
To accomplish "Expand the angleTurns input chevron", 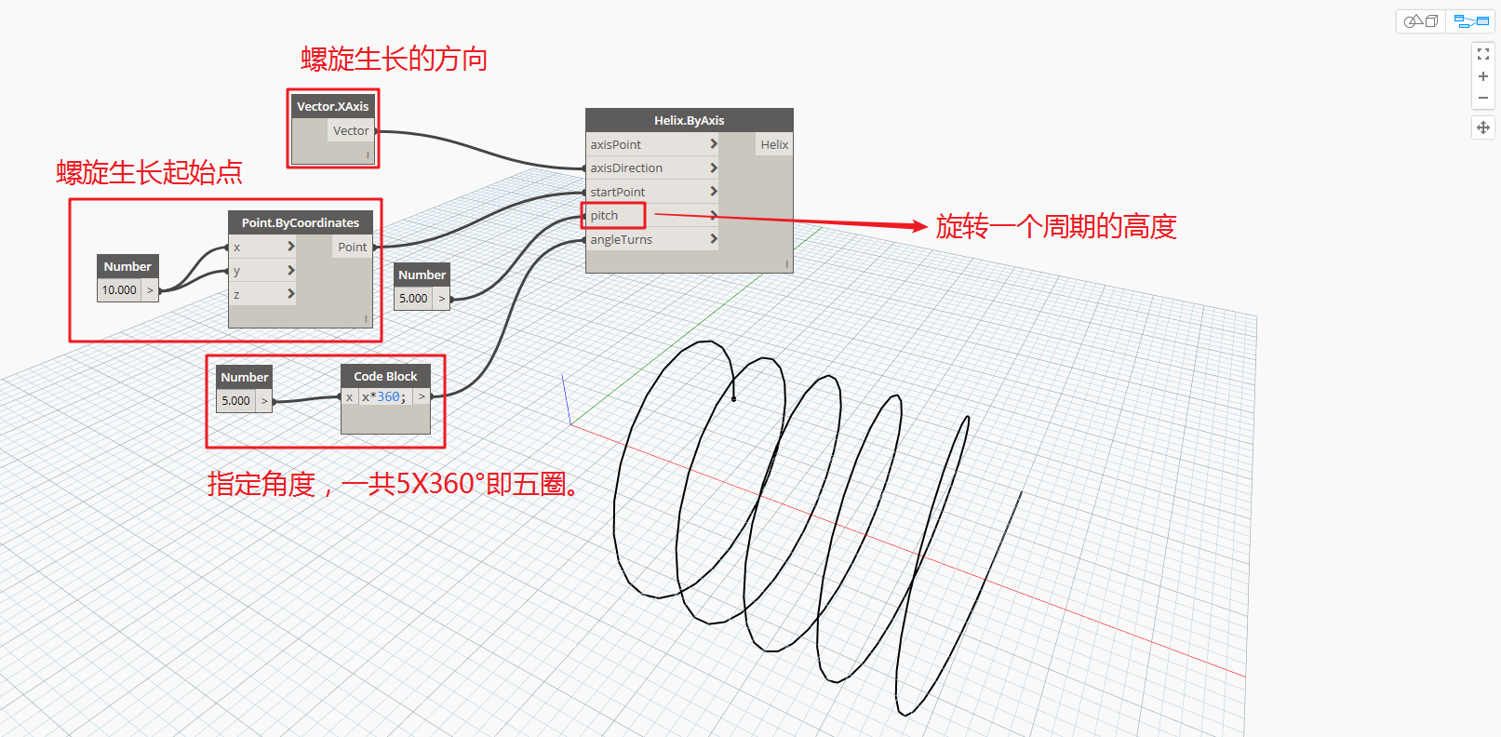I will point(714,239).
